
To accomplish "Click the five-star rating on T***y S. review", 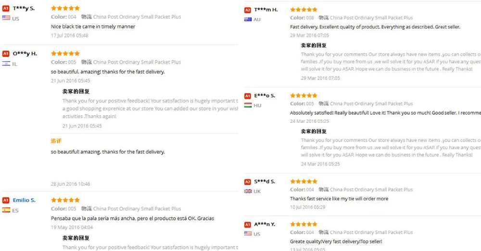I will tap(65, 8).
